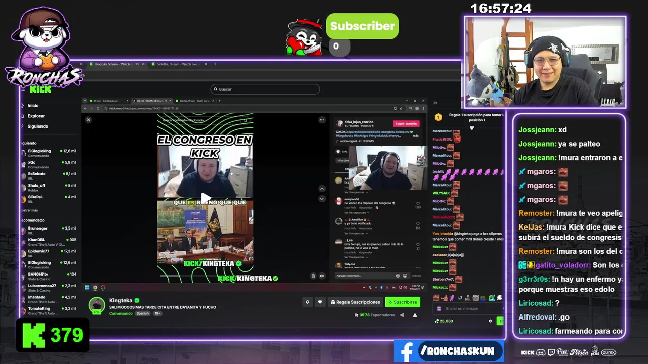Bookmark the TikTok page with star icon

click(401, 108)
